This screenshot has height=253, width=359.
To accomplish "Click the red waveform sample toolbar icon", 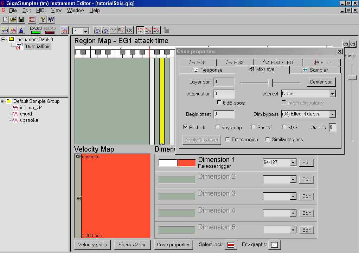I will (13, 30).
